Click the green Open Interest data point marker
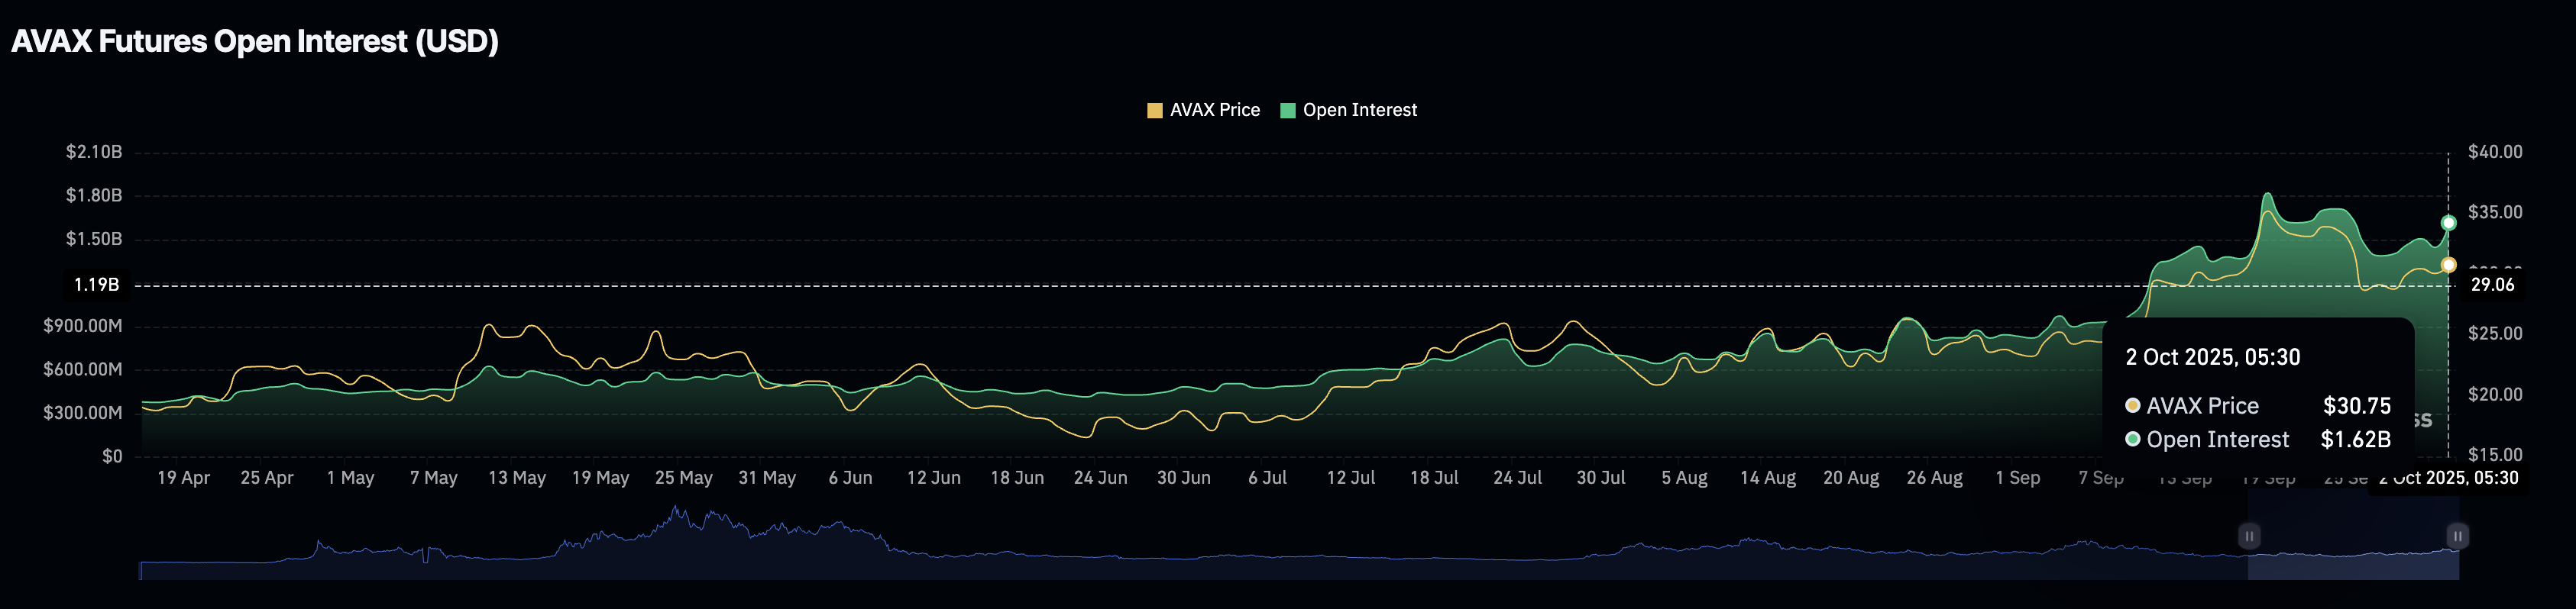This screenshot has height=609, width=2576. pyautogui.click(x=2448, y=223)
